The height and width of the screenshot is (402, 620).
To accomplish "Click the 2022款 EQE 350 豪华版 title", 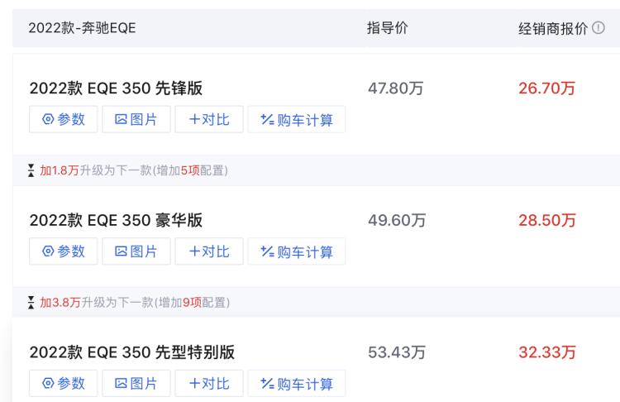I will click(116, 221).
